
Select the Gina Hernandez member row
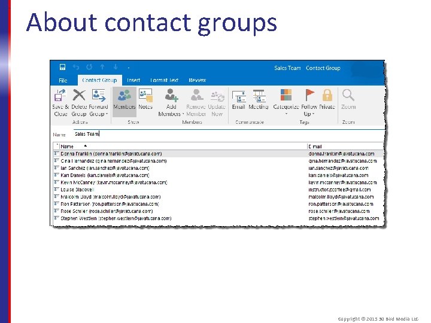pos(218,161)
